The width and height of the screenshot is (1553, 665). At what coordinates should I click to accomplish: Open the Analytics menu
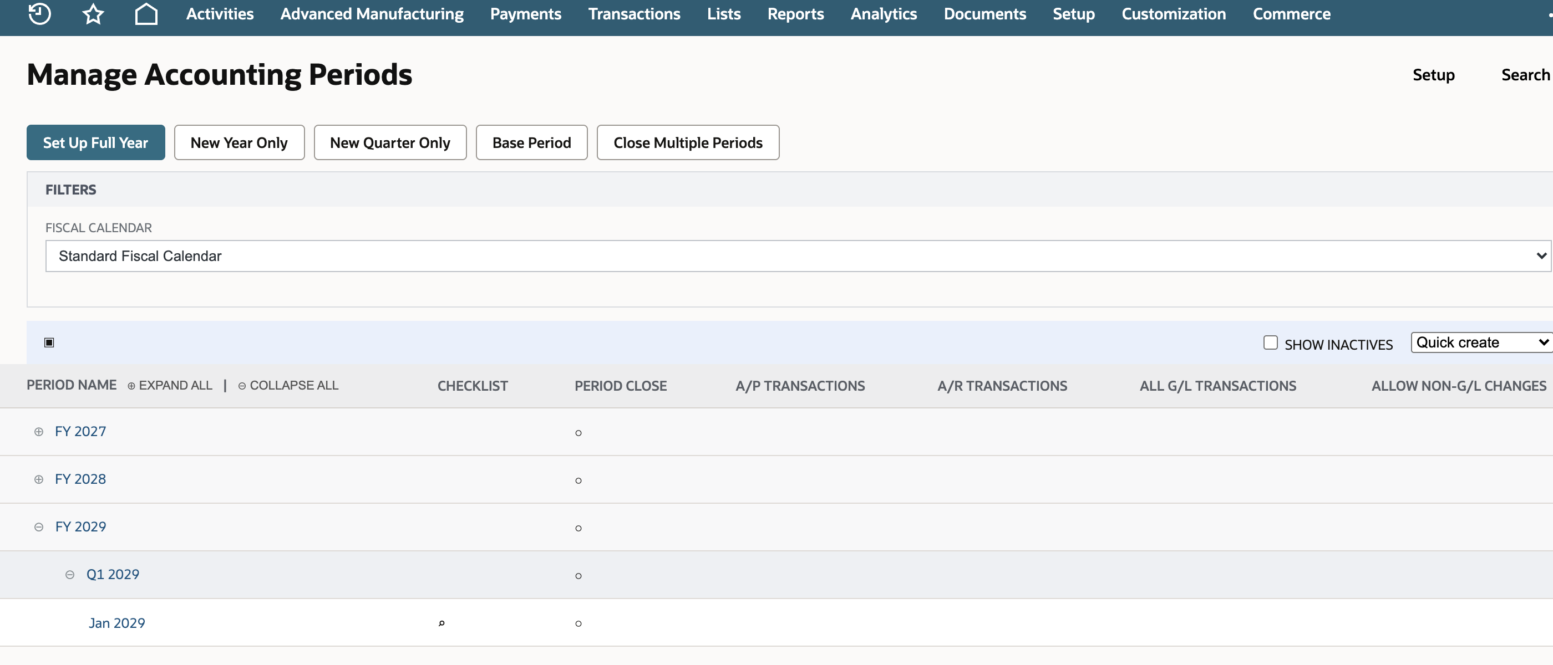pyautogui.click(x=884, y=13)
